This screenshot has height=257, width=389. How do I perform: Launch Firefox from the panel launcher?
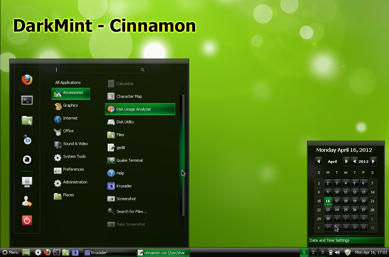[47, 252]
